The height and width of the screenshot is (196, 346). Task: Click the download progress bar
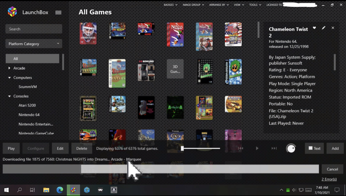pos(161,169)
